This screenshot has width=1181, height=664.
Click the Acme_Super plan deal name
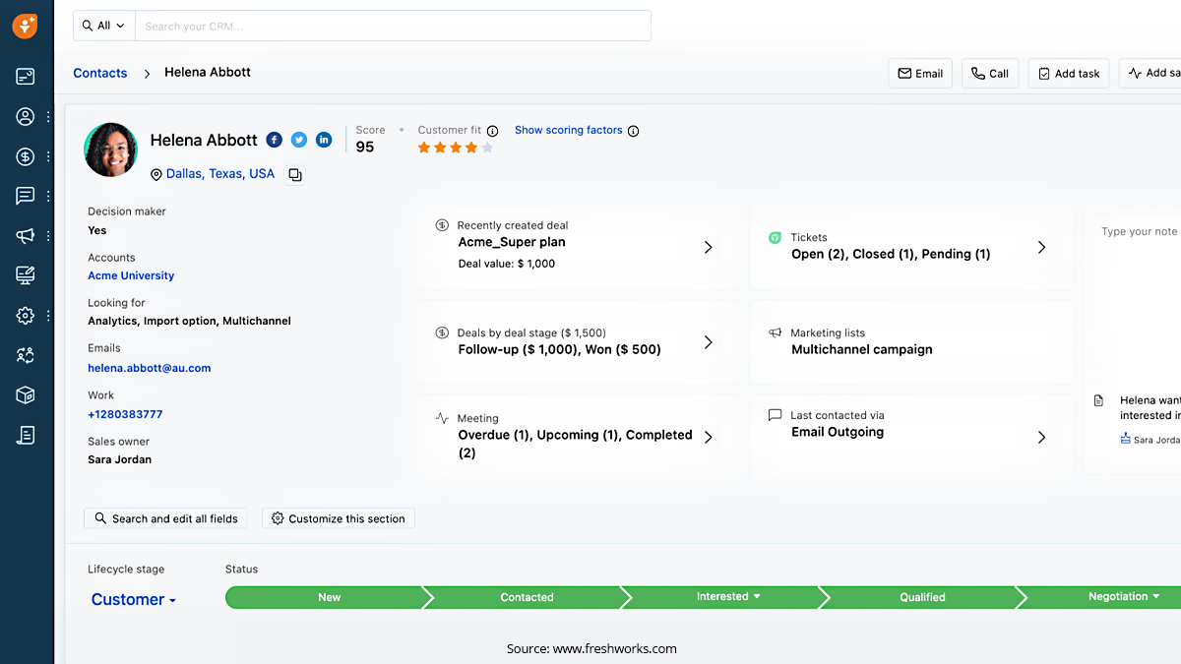(x=512, y=242)
